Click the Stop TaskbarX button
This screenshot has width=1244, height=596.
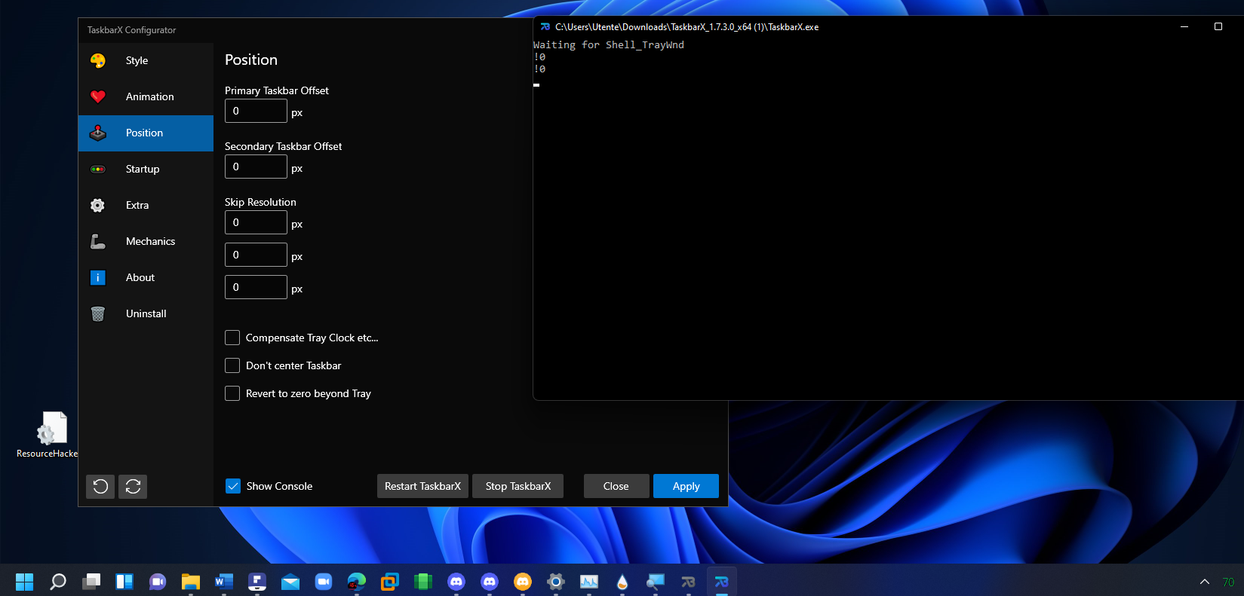tap(518, 486)
